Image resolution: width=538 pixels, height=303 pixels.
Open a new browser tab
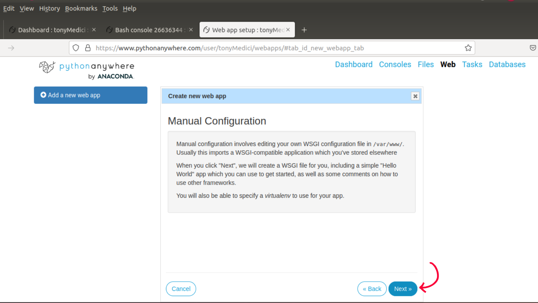[x=304, y=30]
